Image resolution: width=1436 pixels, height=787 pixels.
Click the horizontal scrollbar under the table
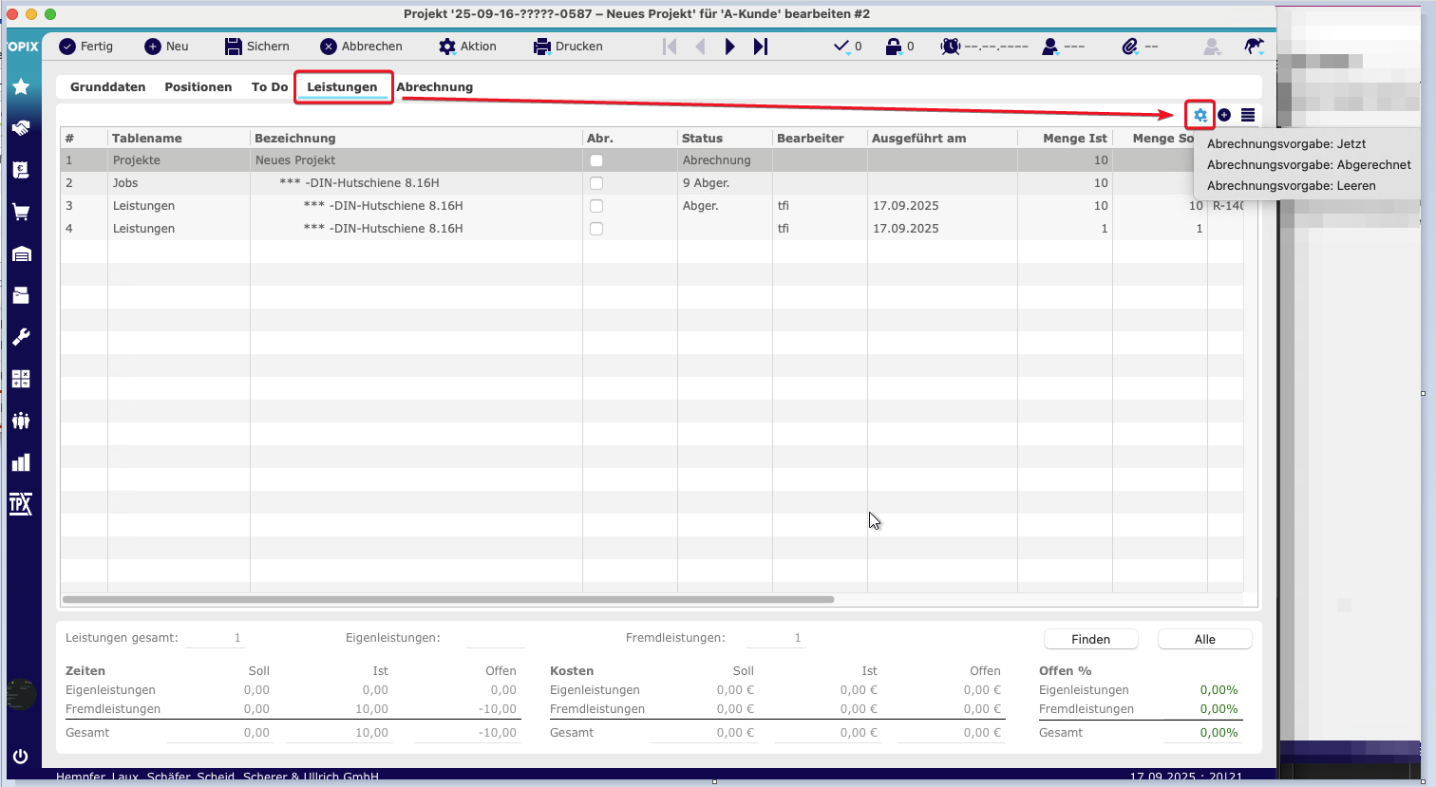pyautogui.click(x=448, y=600)
